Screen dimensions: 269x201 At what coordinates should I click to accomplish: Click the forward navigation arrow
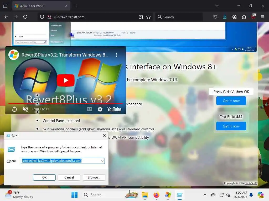(x=16, y=17)
